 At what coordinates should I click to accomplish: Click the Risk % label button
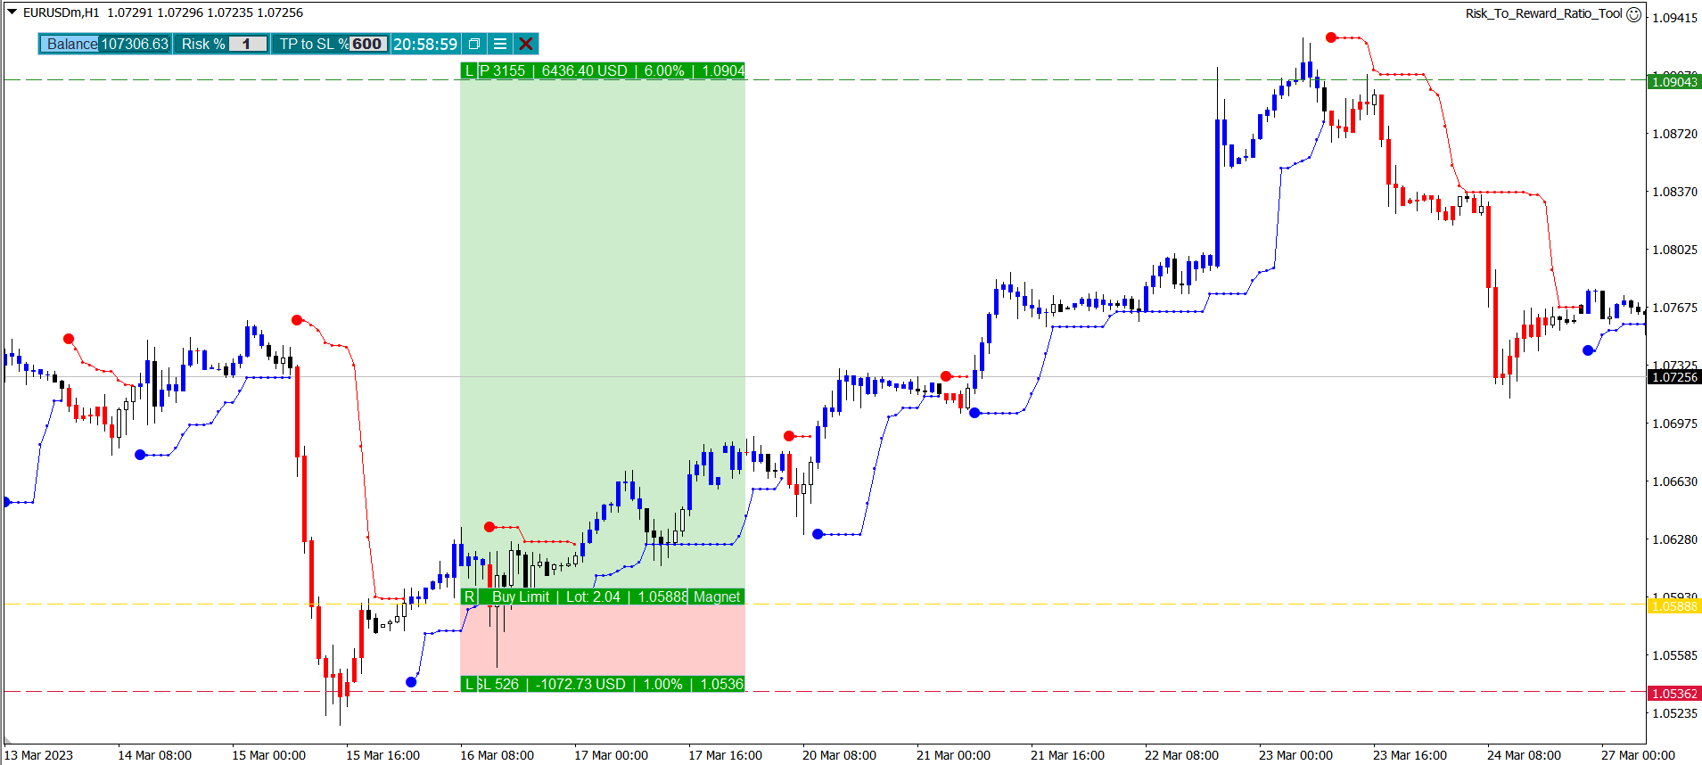(204, 44)
